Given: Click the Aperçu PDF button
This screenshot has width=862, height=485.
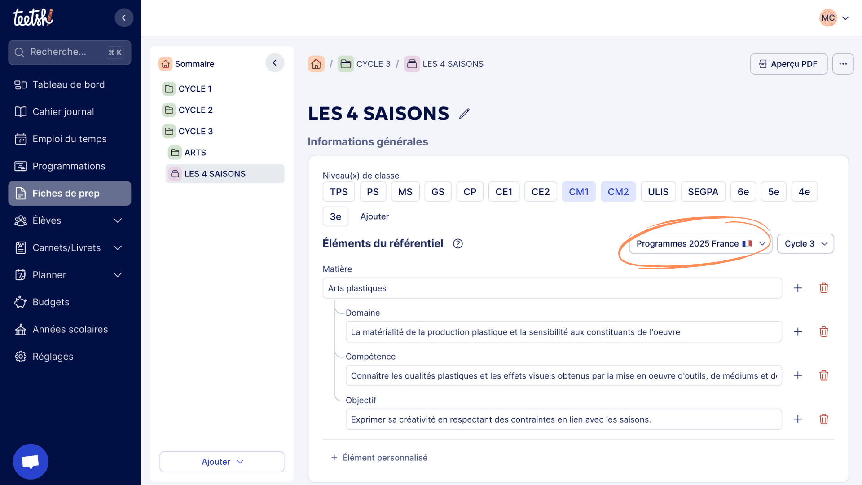Looking at the screenshot, I should tap(788, 64).
